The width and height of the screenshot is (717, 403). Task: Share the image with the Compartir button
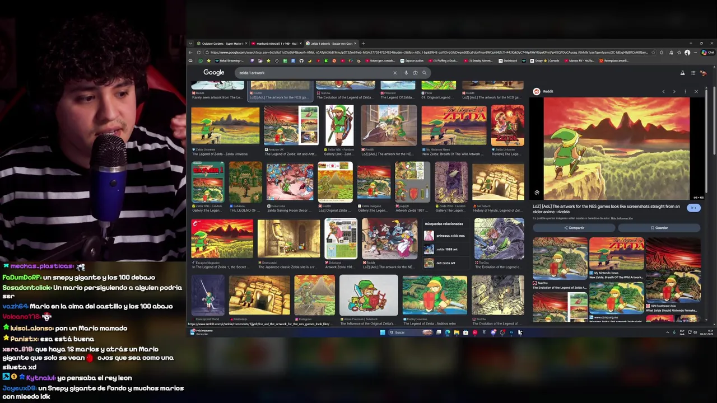click(574, 228)
